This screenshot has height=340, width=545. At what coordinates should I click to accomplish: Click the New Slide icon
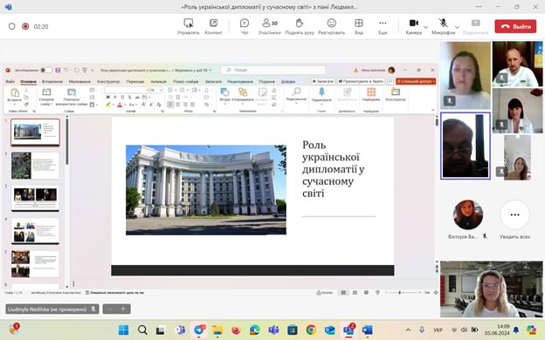coord(46,92)
